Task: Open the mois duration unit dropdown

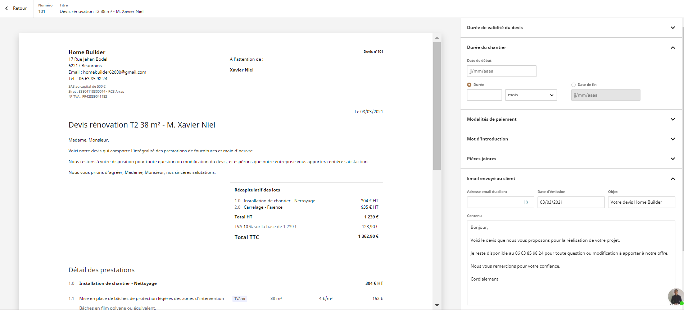Action: (531, 95)
